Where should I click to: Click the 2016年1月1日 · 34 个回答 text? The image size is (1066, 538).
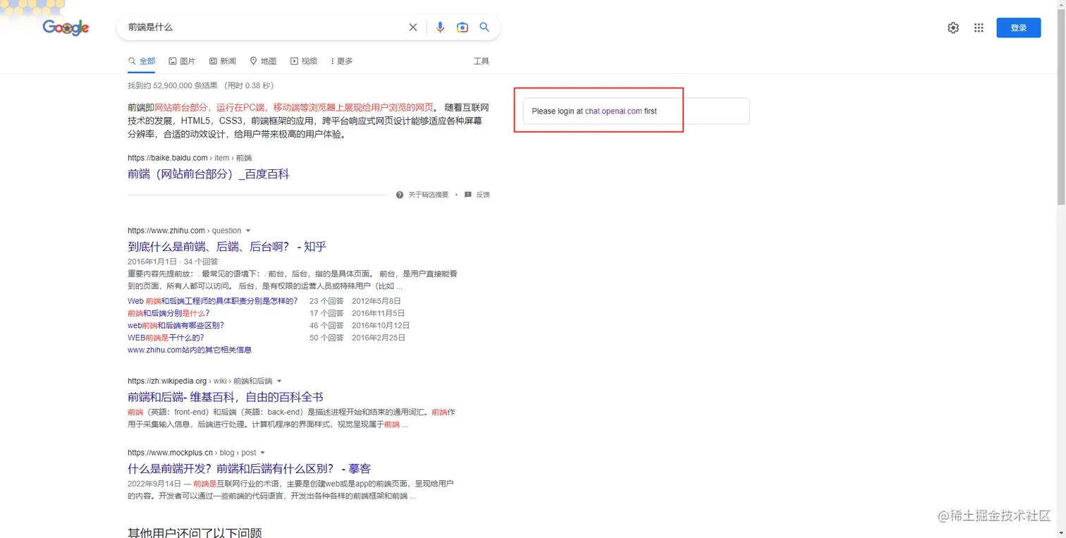pos(173,262)
